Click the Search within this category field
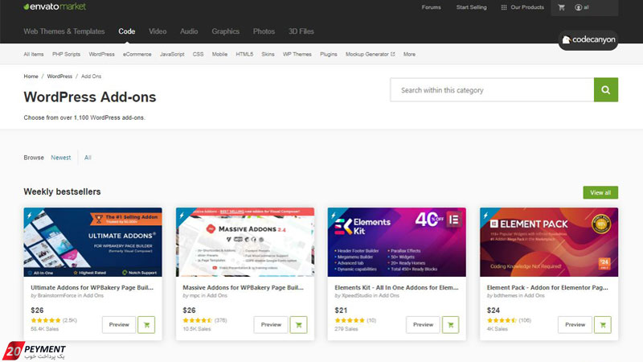 point(492,90)
